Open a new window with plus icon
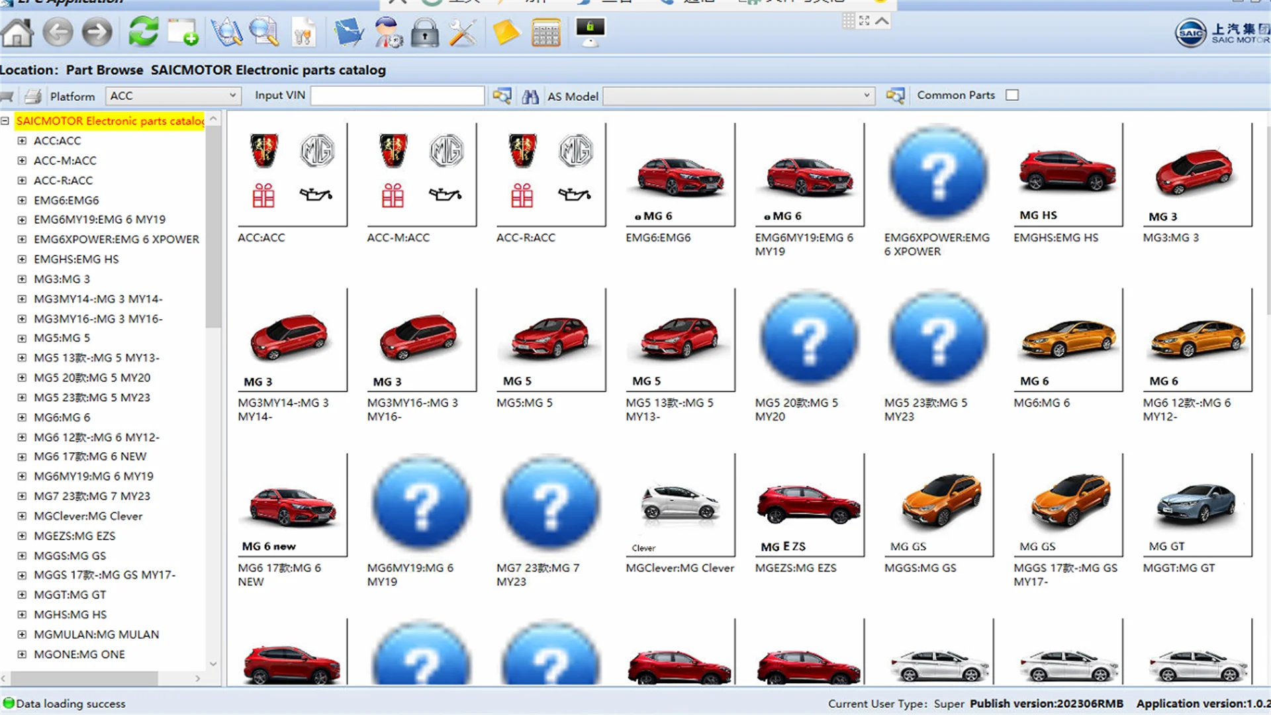1271x715 pixels. [x=183, y=32]
